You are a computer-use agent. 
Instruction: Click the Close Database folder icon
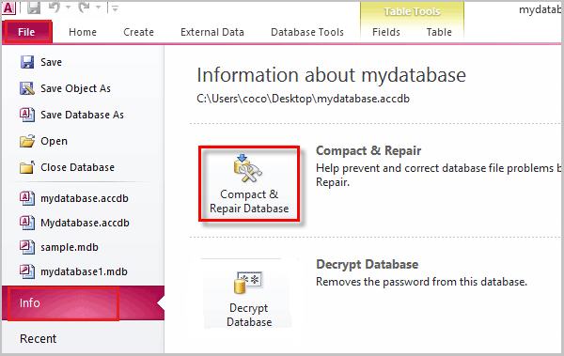[x=27, y=167]
